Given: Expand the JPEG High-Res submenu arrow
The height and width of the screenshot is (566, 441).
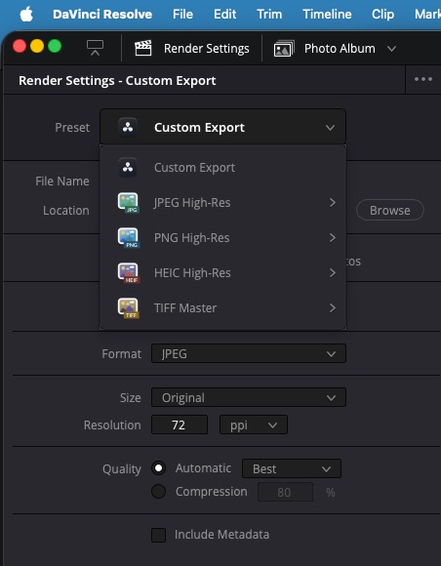Looking at the screenshot, I should 333,203.
